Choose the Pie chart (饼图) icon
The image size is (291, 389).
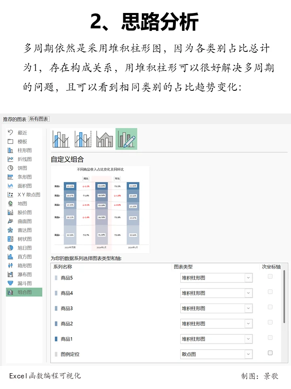tap(10, 168)
